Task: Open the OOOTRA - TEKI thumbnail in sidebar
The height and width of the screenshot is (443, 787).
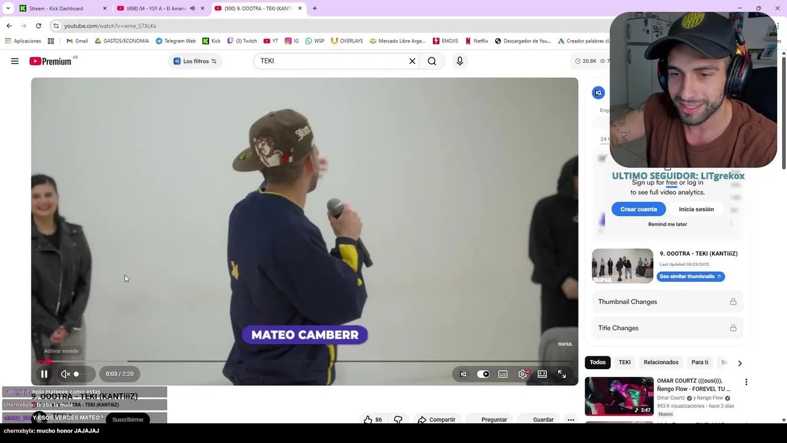Action: tap(622, 266)
